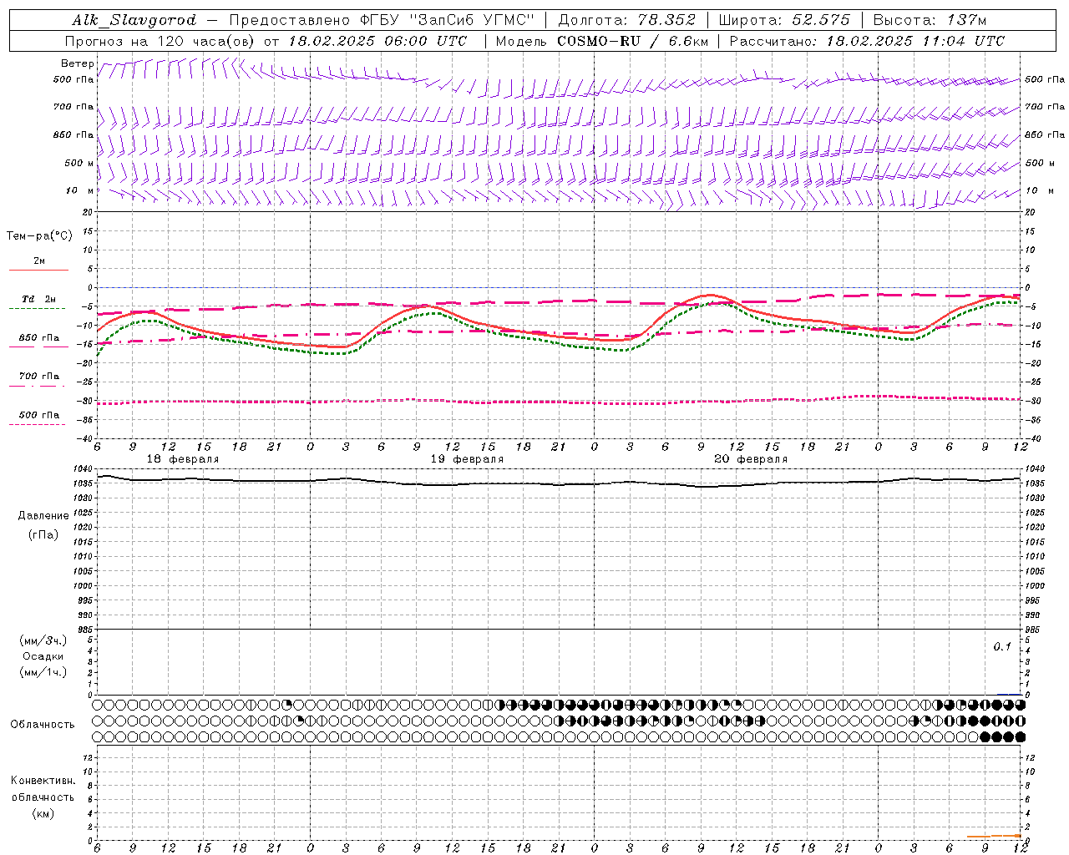The width and height of the screenshot is (1069, 855).
Task: Click the 'Облачность' cloud cover label
Action: click(x=43, y=725)
